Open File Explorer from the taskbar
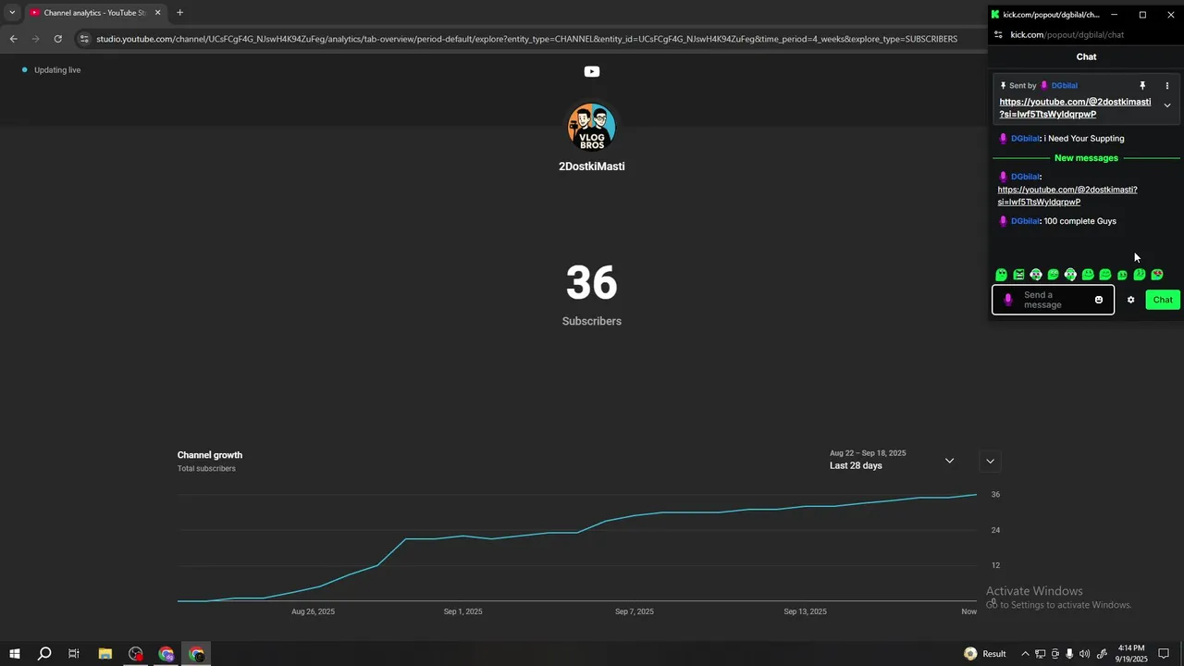Screen dimensions: 1184x666 [x=105, y=654]
